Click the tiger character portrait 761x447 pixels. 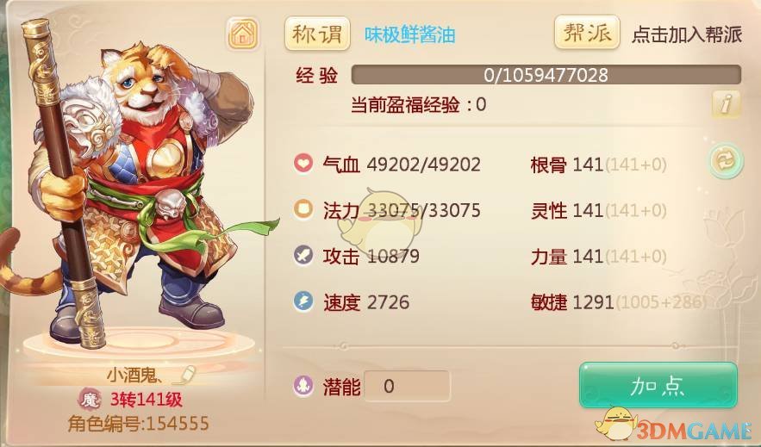click(131, 184)
